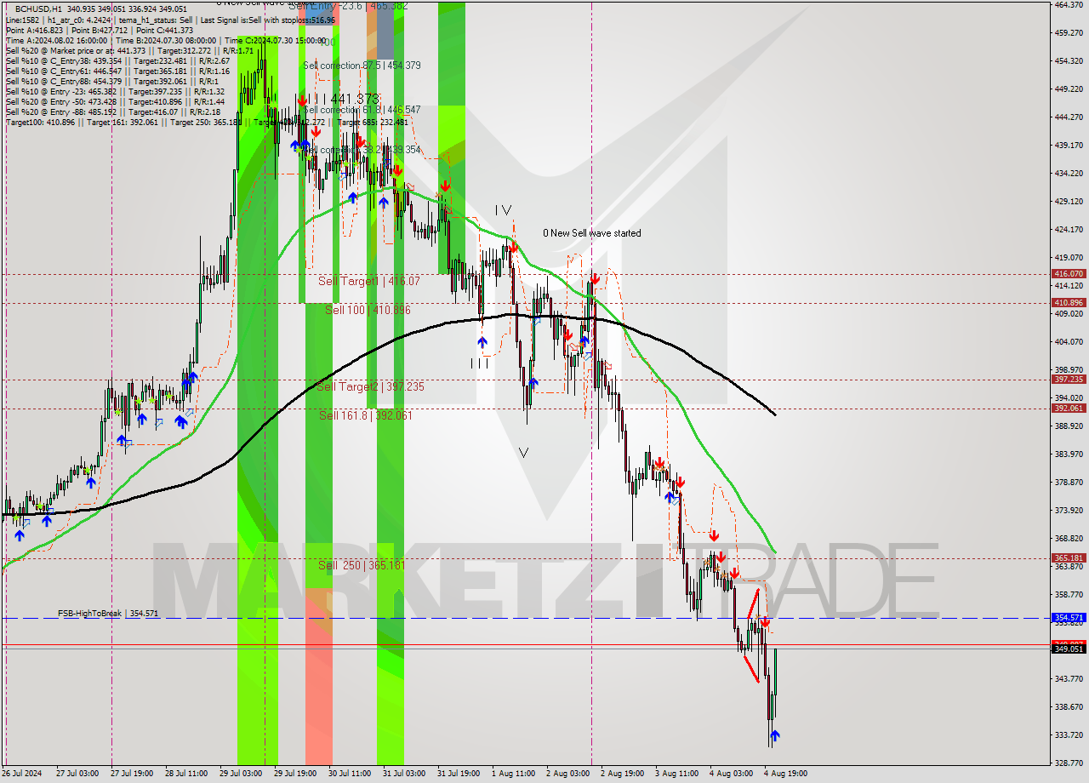The height and width of the screenshot is (783, 1089).
Task: Click red sell arrow above the '| | | 441.373' label
Action: tap(302, 100)
